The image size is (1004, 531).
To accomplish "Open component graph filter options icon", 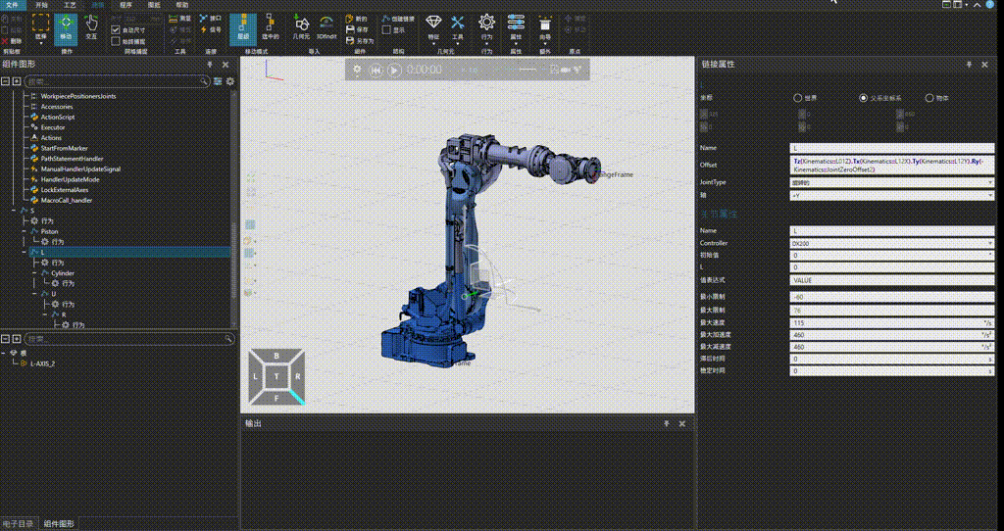I will point(218,81).
